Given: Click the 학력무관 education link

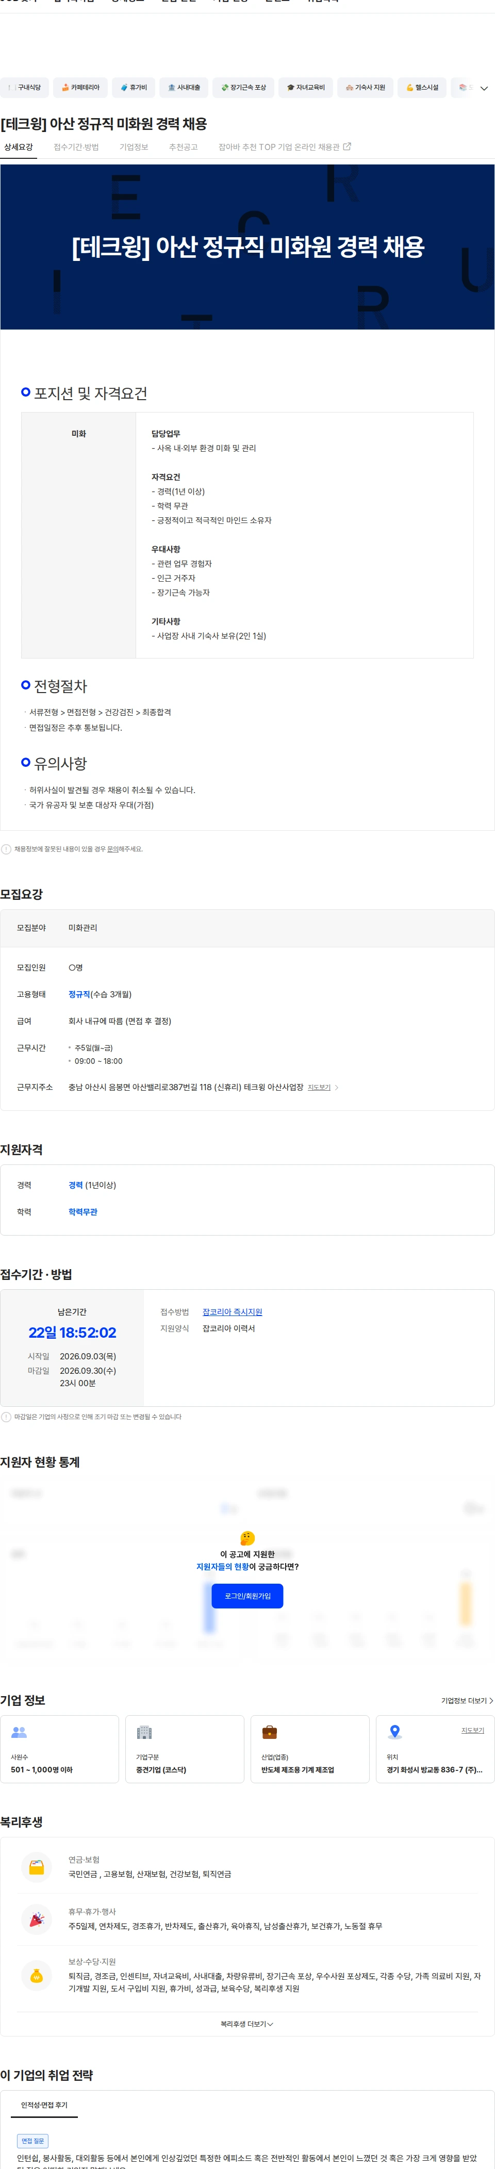Looking at the screenshot, I should (x=82, y=1212).
